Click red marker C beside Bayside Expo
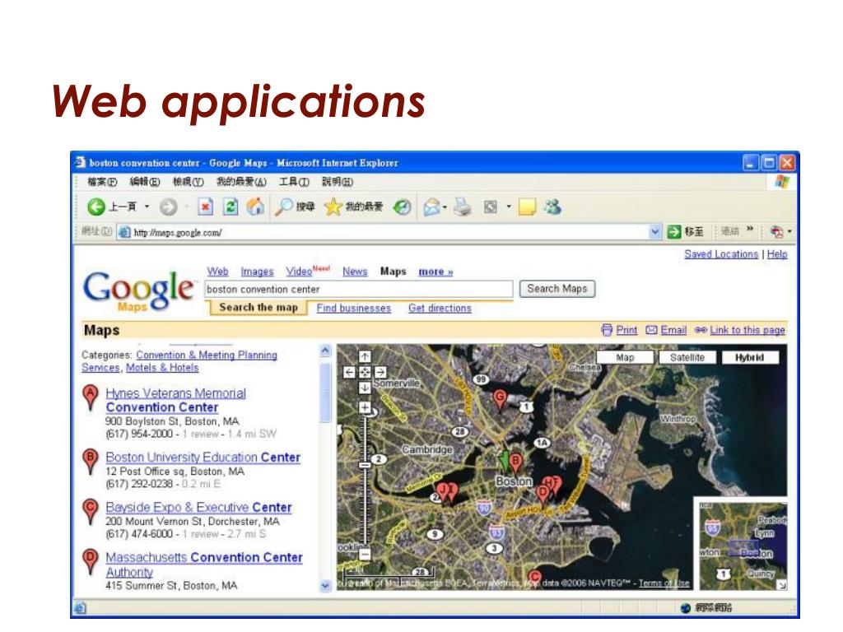Viewport: 843px width, 632px height. (91, 511)
